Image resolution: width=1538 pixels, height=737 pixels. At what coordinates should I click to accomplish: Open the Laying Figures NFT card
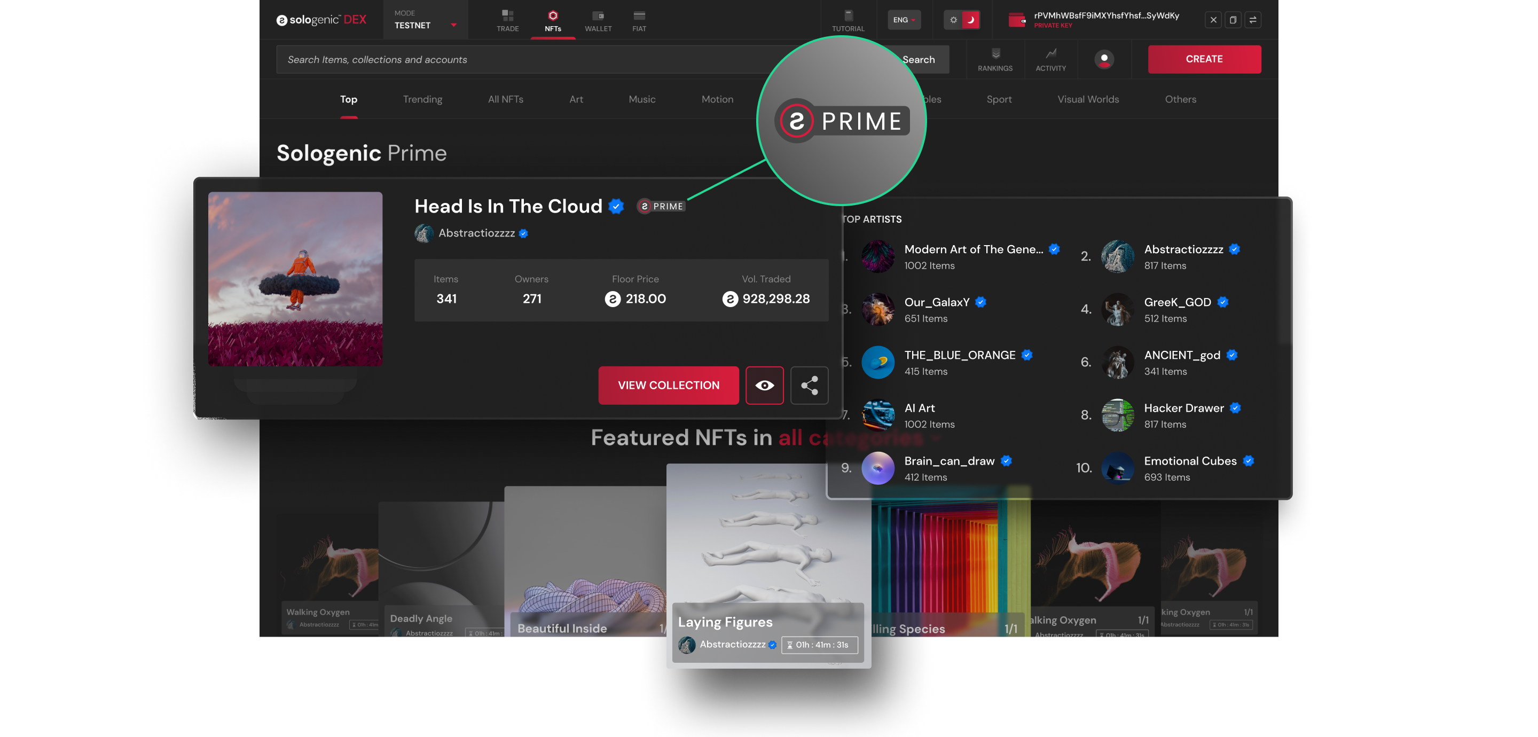[x=768, y=565]
